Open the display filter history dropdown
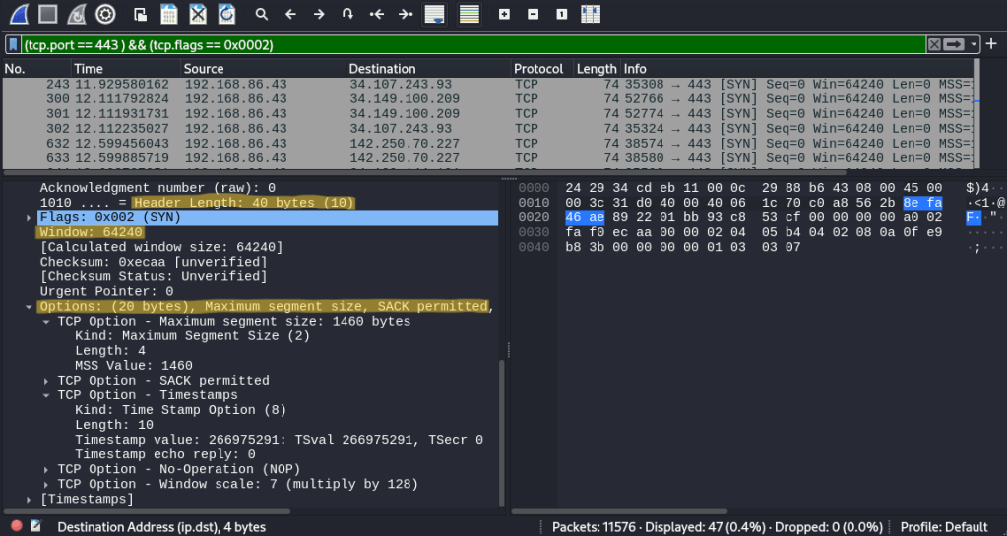Viewport: 1007px width, 536px height. (x=975, y=44)
